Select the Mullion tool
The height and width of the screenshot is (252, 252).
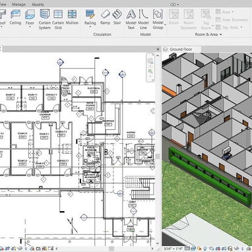tap(72, 17)
